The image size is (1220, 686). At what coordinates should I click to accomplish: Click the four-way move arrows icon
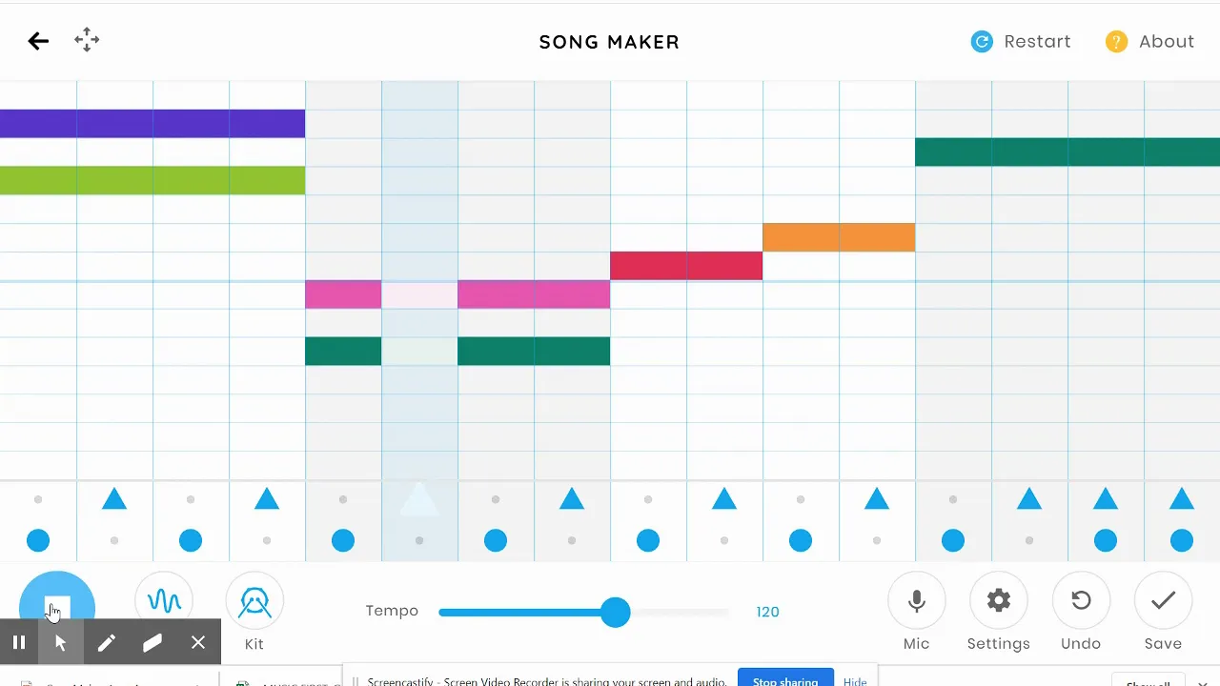[x=87, y=40]
